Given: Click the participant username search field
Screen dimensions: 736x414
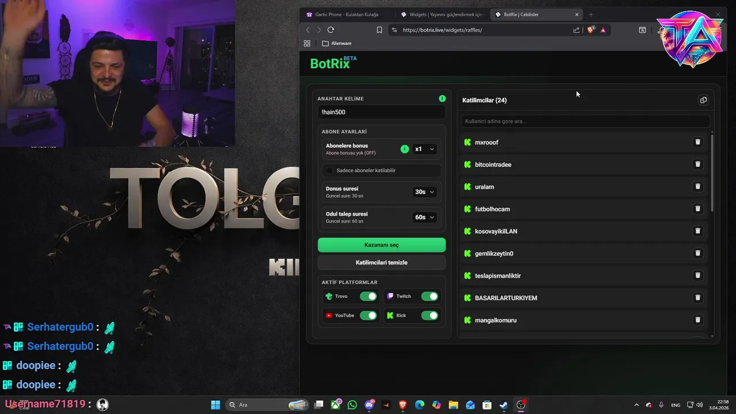Looking at the screenshot, I should coord(585,121).
